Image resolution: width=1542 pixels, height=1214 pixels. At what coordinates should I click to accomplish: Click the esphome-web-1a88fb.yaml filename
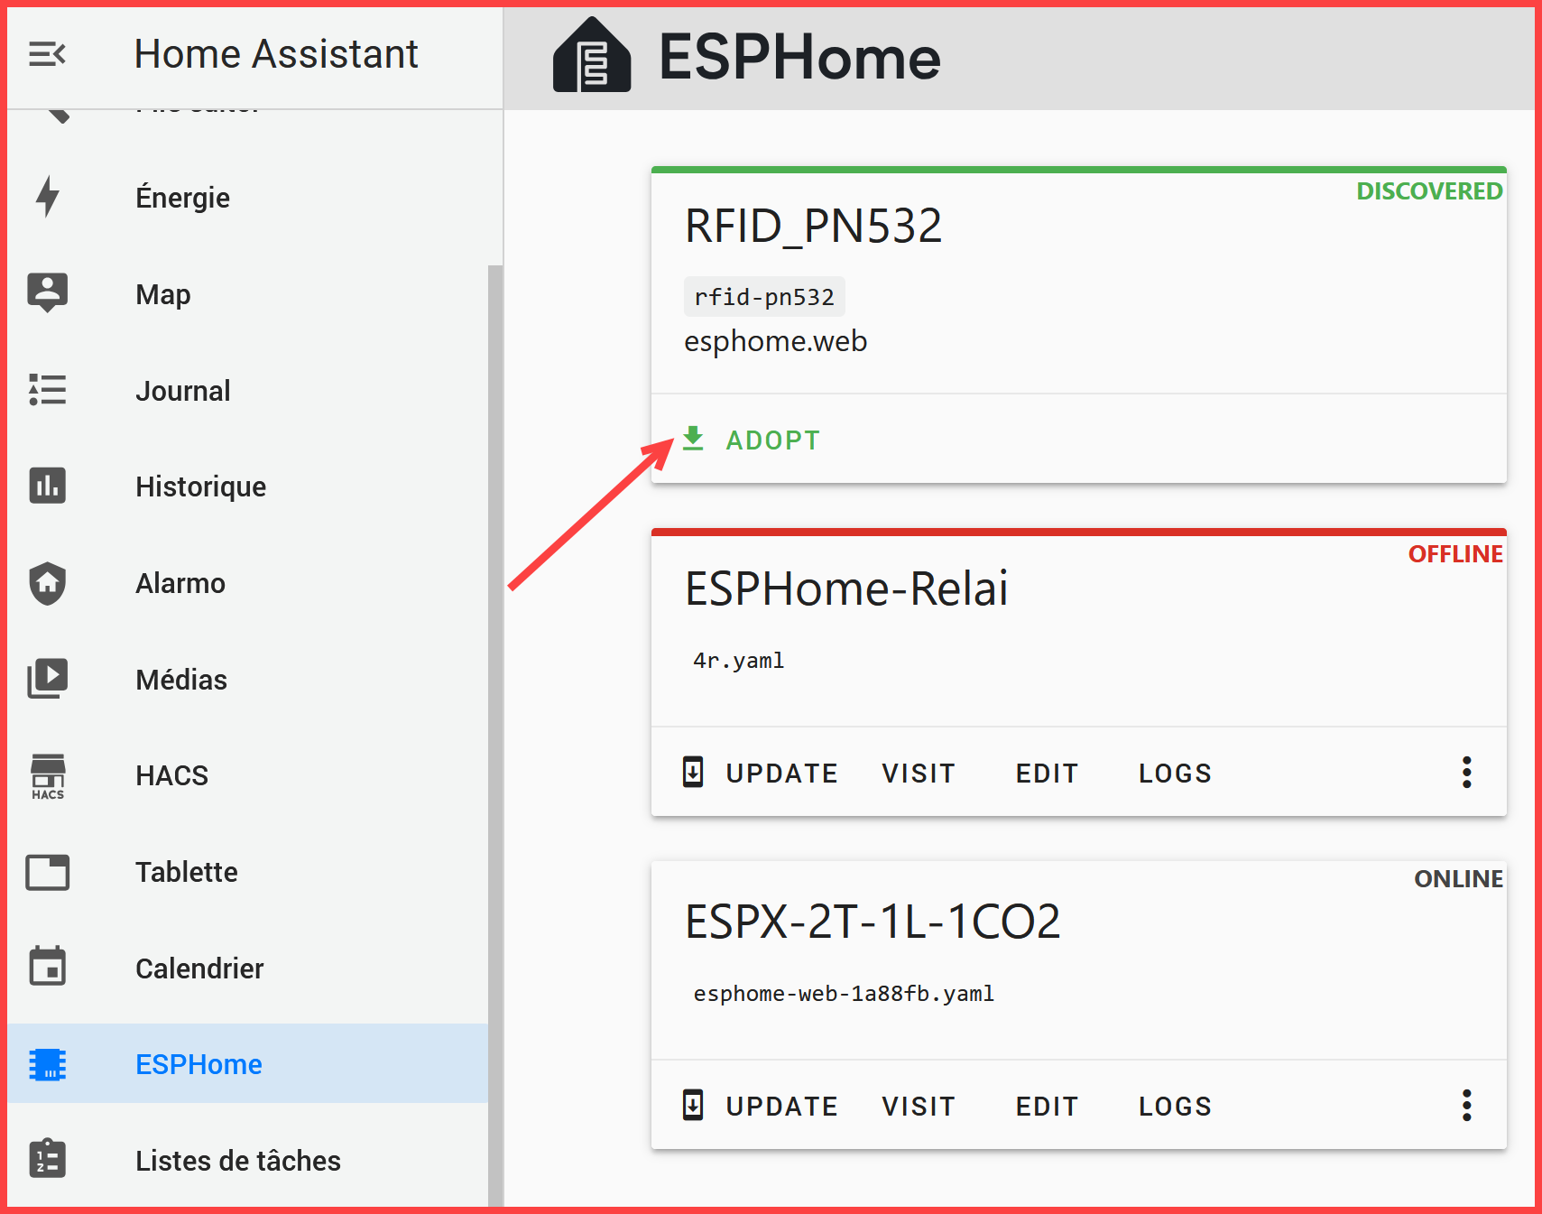(x=844, y=994)
